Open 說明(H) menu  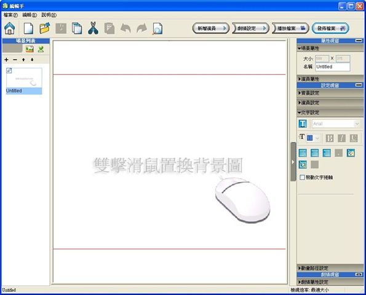[x=49, y=15]
